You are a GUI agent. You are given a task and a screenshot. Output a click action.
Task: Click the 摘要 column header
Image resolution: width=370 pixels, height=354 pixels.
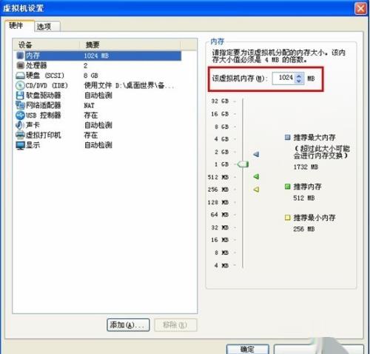131,45
